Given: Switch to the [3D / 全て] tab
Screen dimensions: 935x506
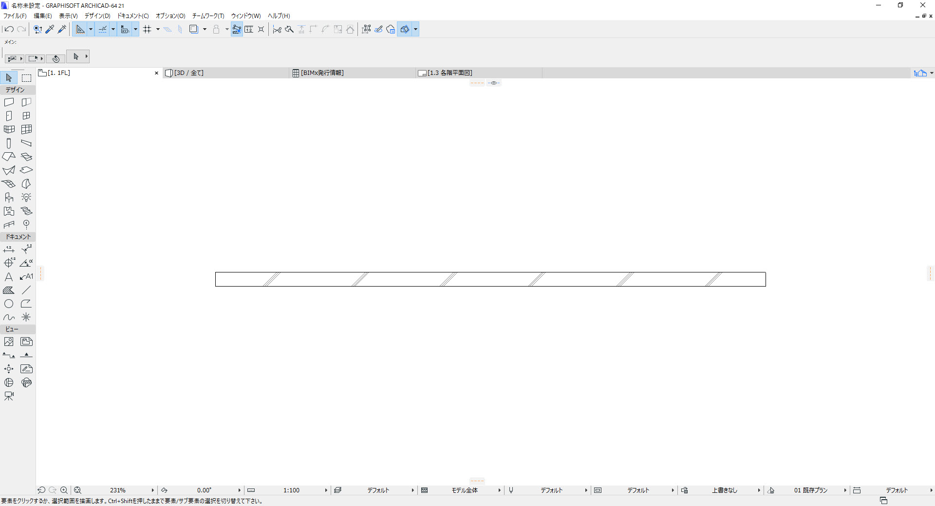Looking at the screenshot, I should coord(189,73).
